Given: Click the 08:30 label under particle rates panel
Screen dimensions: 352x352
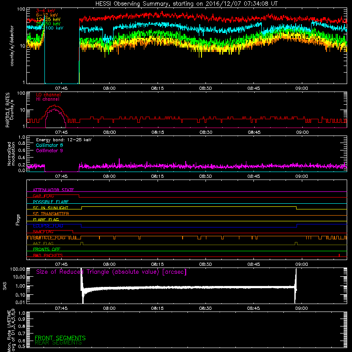Looking at the screenshot, I should 206,132.
